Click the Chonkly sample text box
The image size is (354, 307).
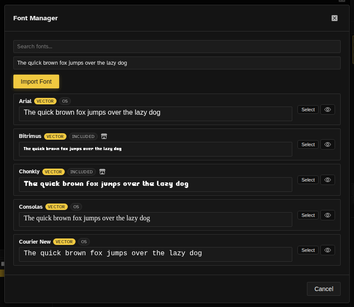pyautogui.click(x=155, y=185)
